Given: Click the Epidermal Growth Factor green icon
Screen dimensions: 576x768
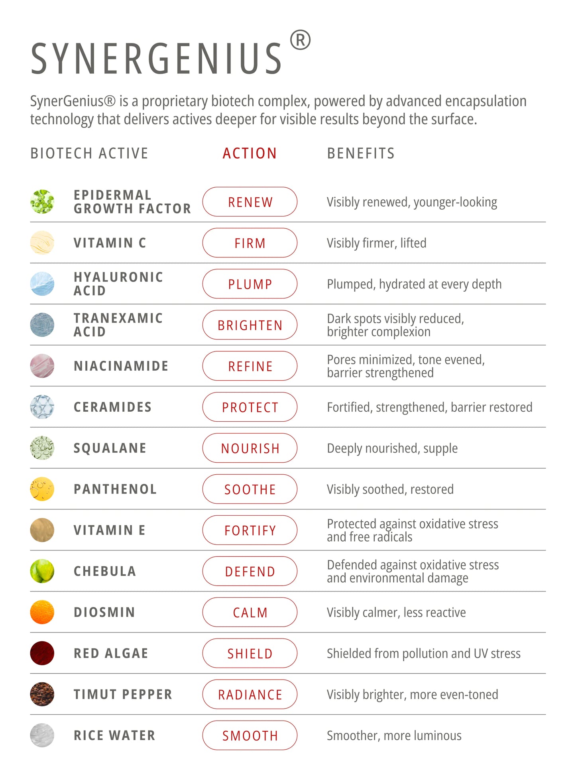Looking at the screenshot, I should 42,202.
